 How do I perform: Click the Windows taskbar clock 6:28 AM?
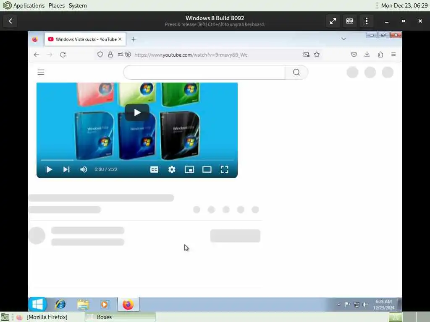coord(383,304)
